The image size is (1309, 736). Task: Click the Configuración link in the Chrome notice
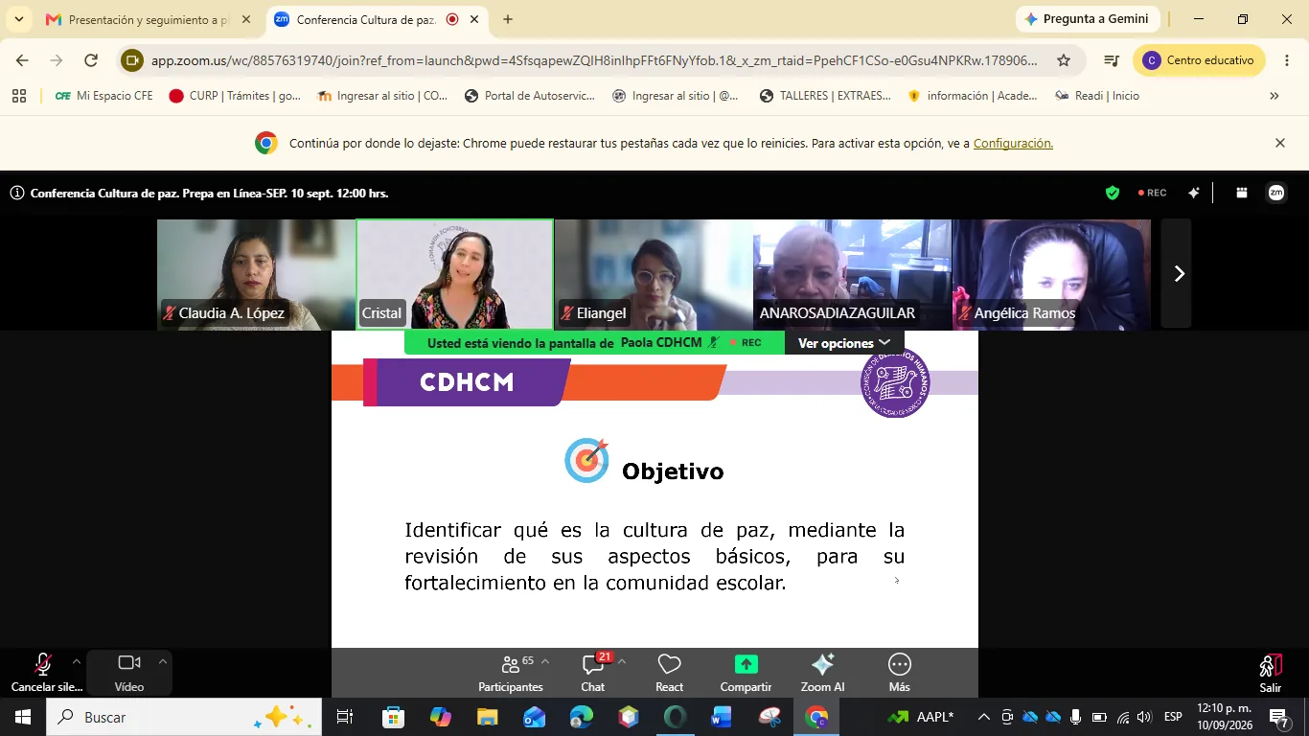[1013, 143]
